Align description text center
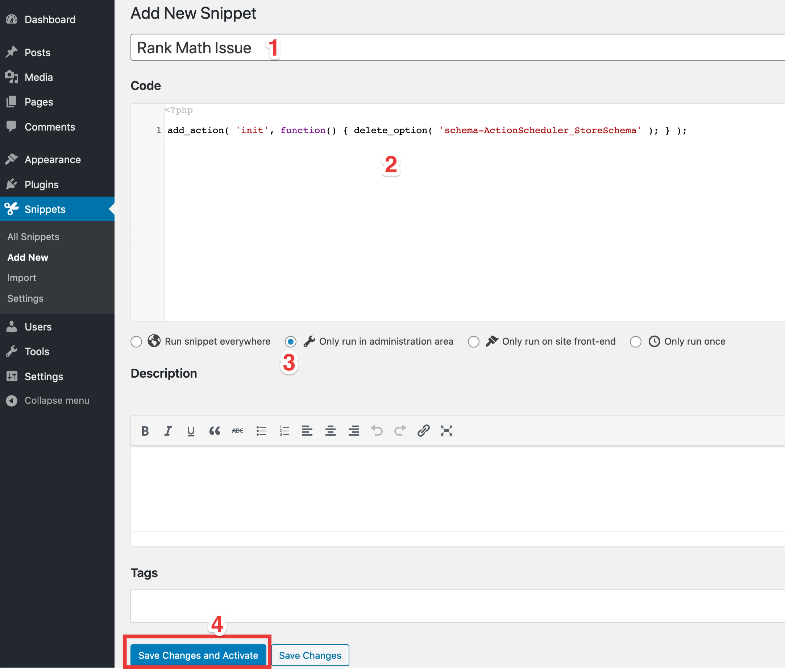 331,431
